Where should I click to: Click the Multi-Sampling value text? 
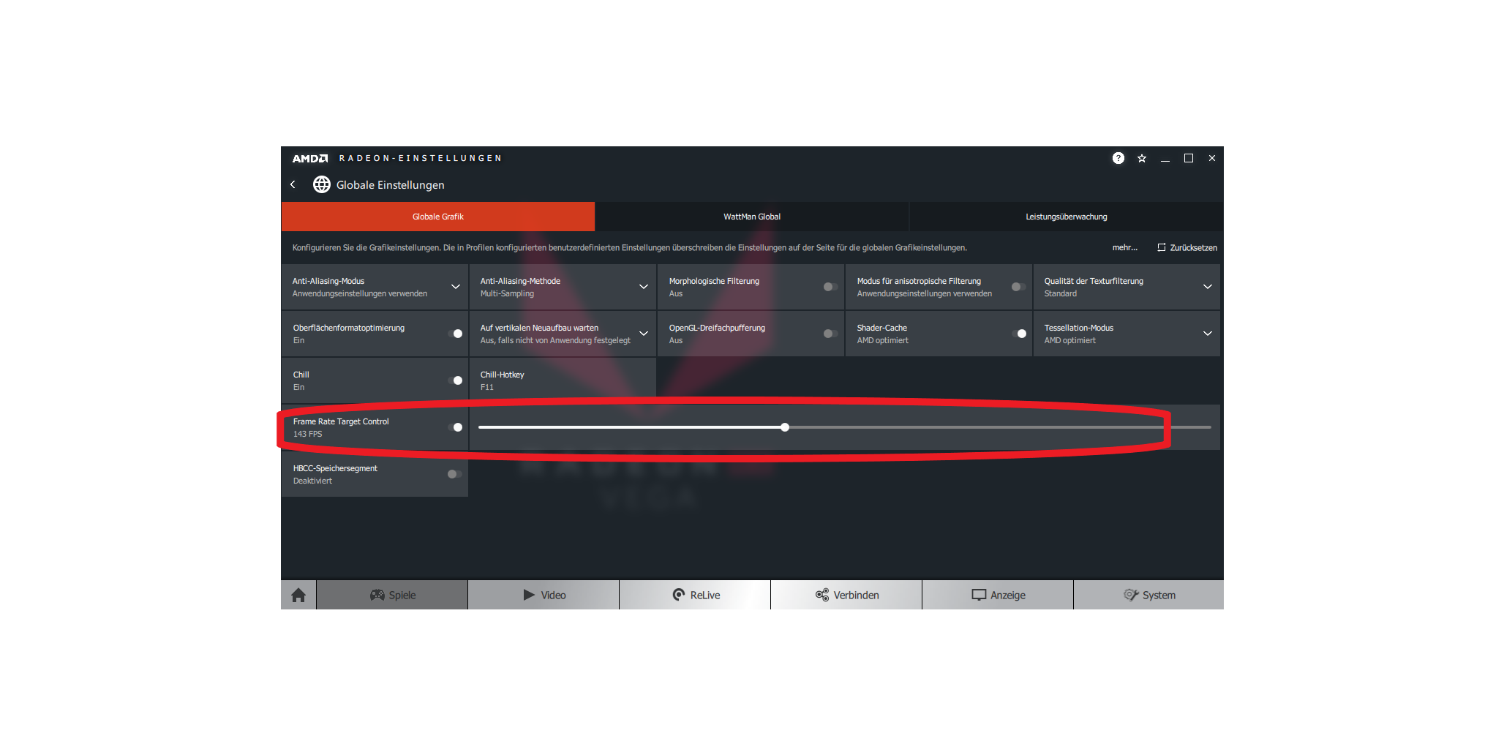click(x=507, y=293)
